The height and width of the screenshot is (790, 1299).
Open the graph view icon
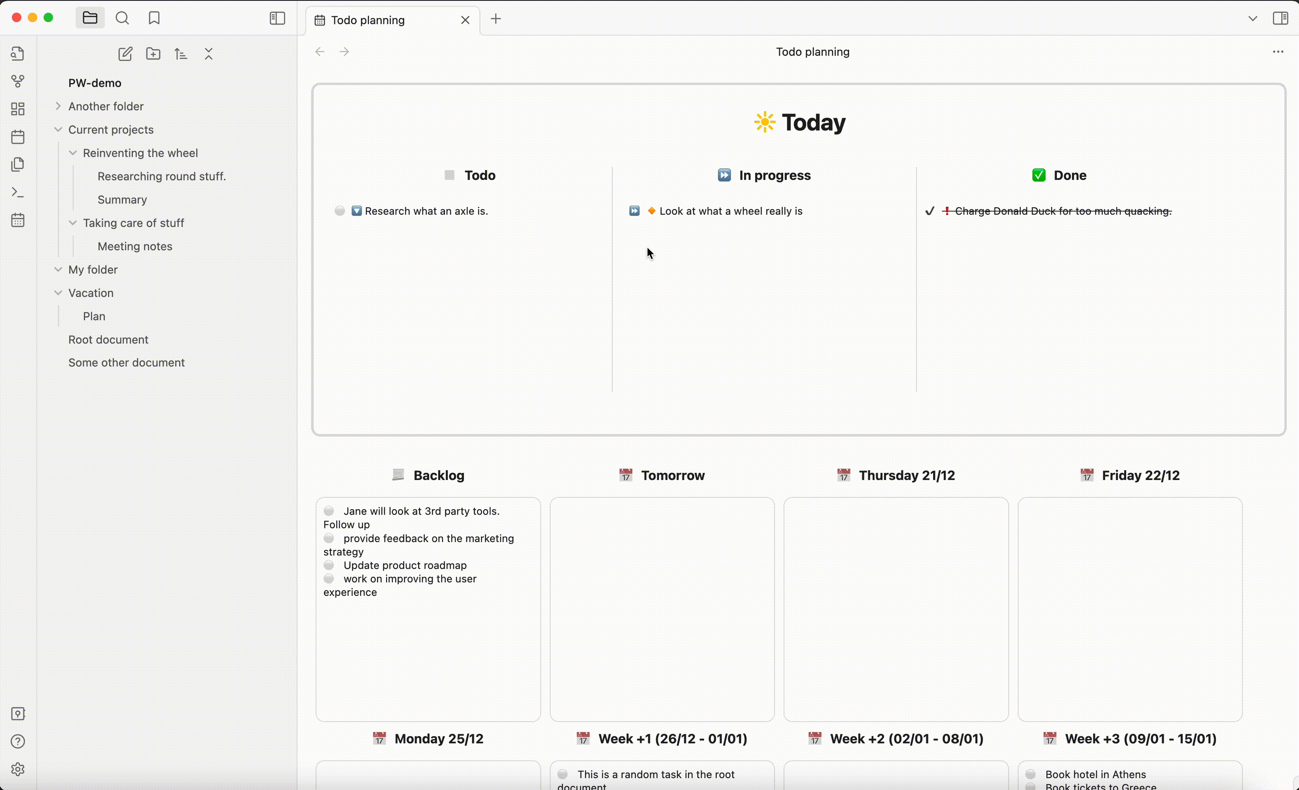click(18, 81)
